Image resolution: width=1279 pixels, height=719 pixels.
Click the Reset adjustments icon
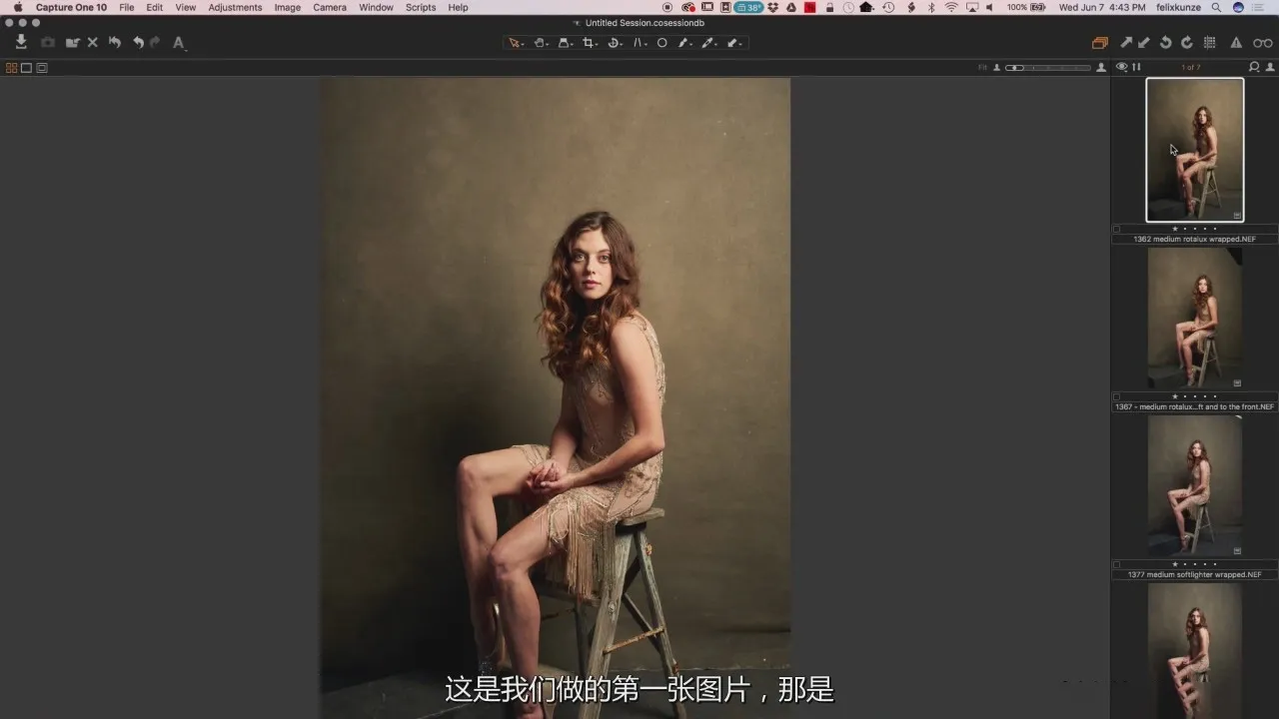[115, 43]
